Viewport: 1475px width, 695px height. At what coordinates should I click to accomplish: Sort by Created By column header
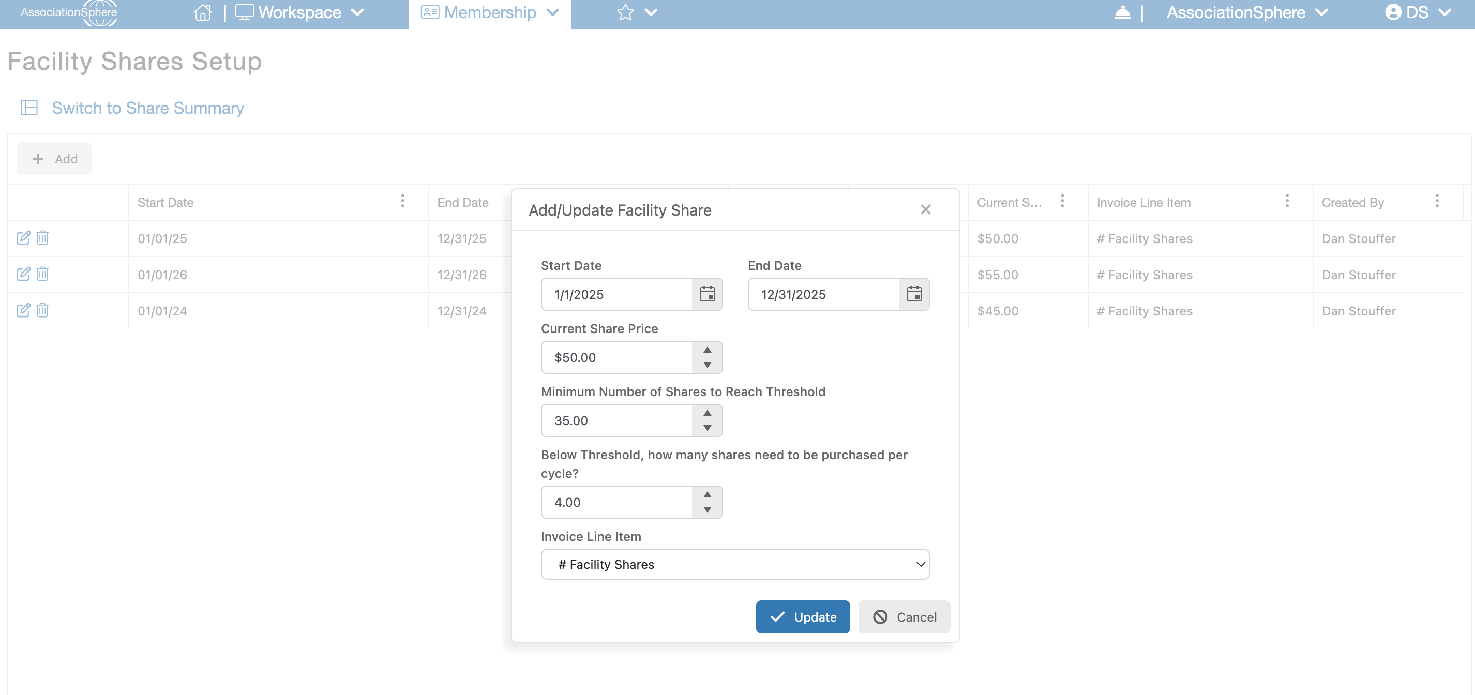pyautogui.click(x=1352, y=202)
